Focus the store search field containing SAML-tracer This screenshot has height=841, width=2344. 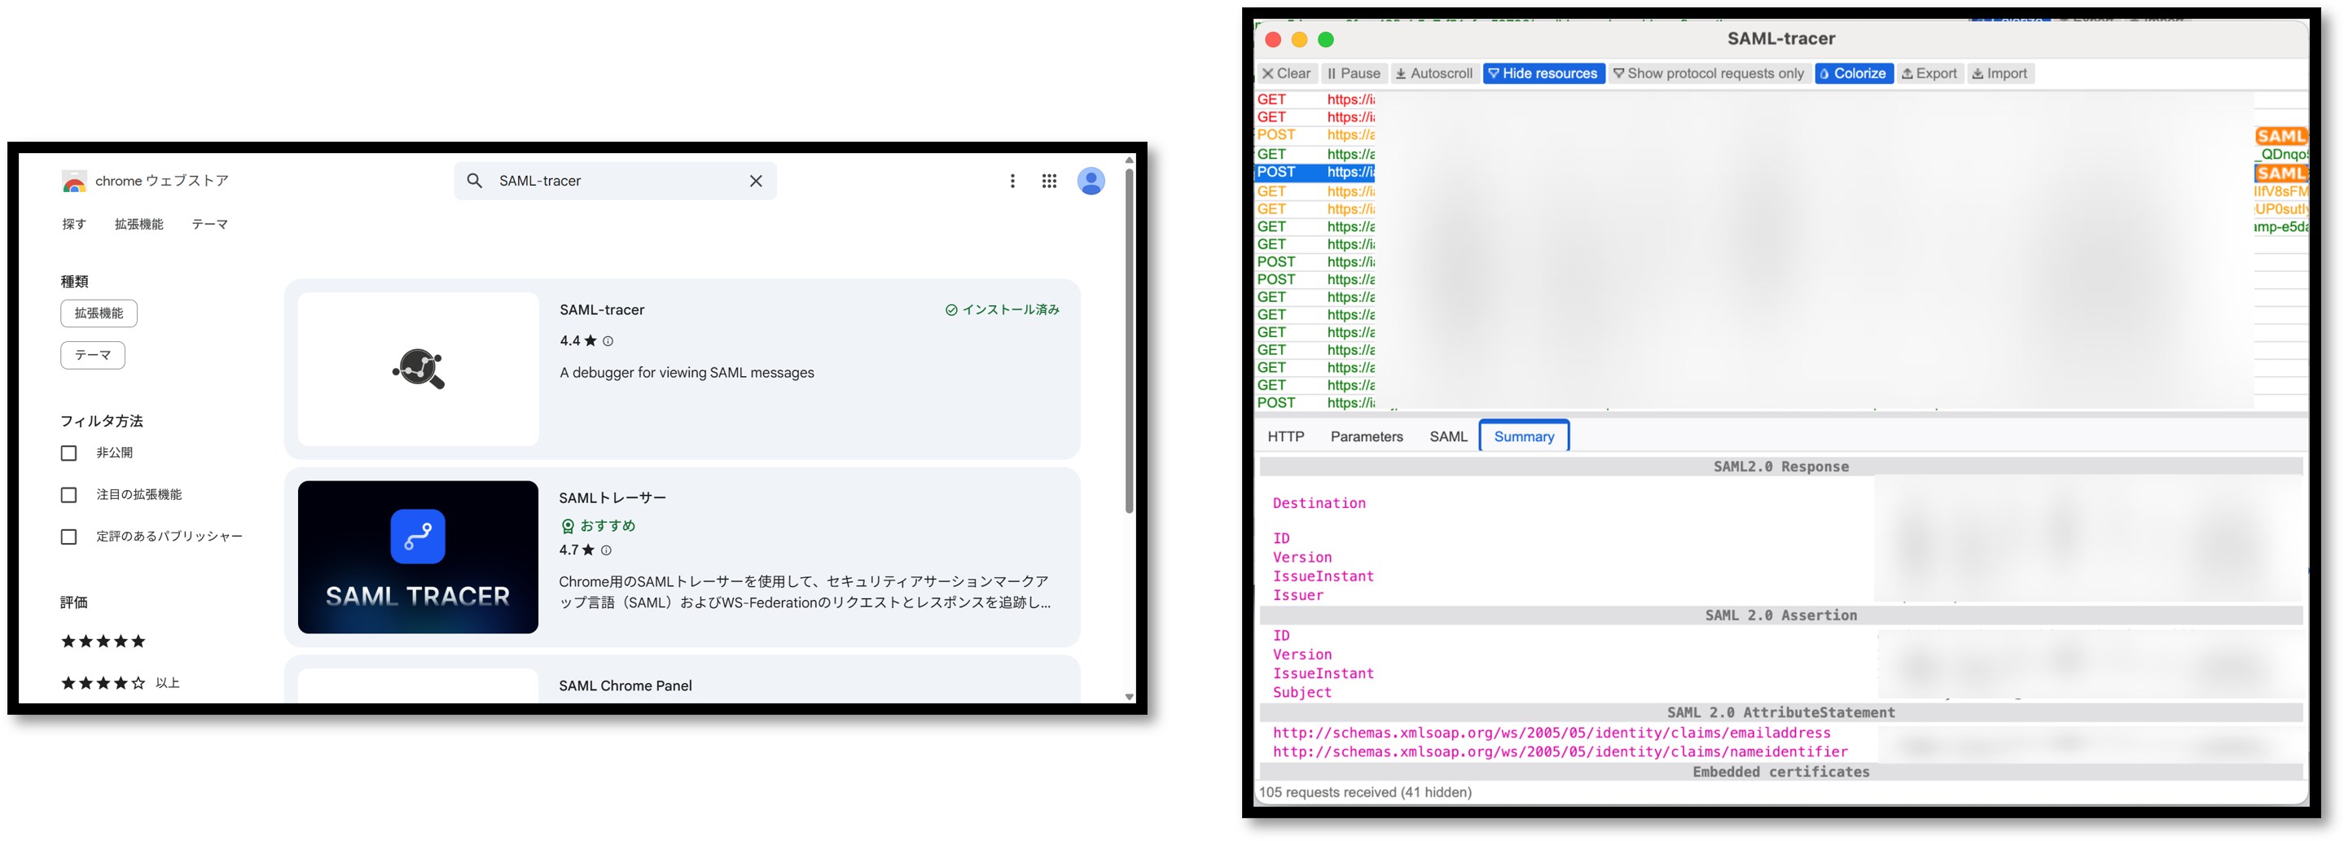click(x=615, y=181)
